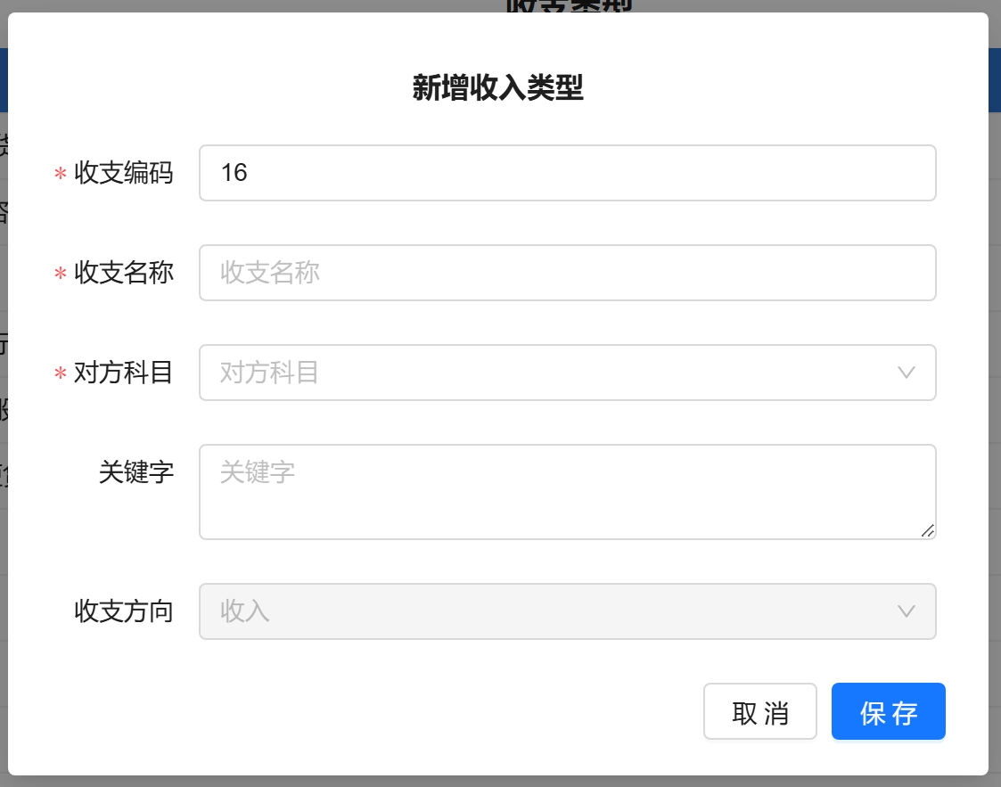Click the red asterisk beside 收支编码
Image resolution: width=1001 pixels, height=787 pixels.
tap(61, 175)
